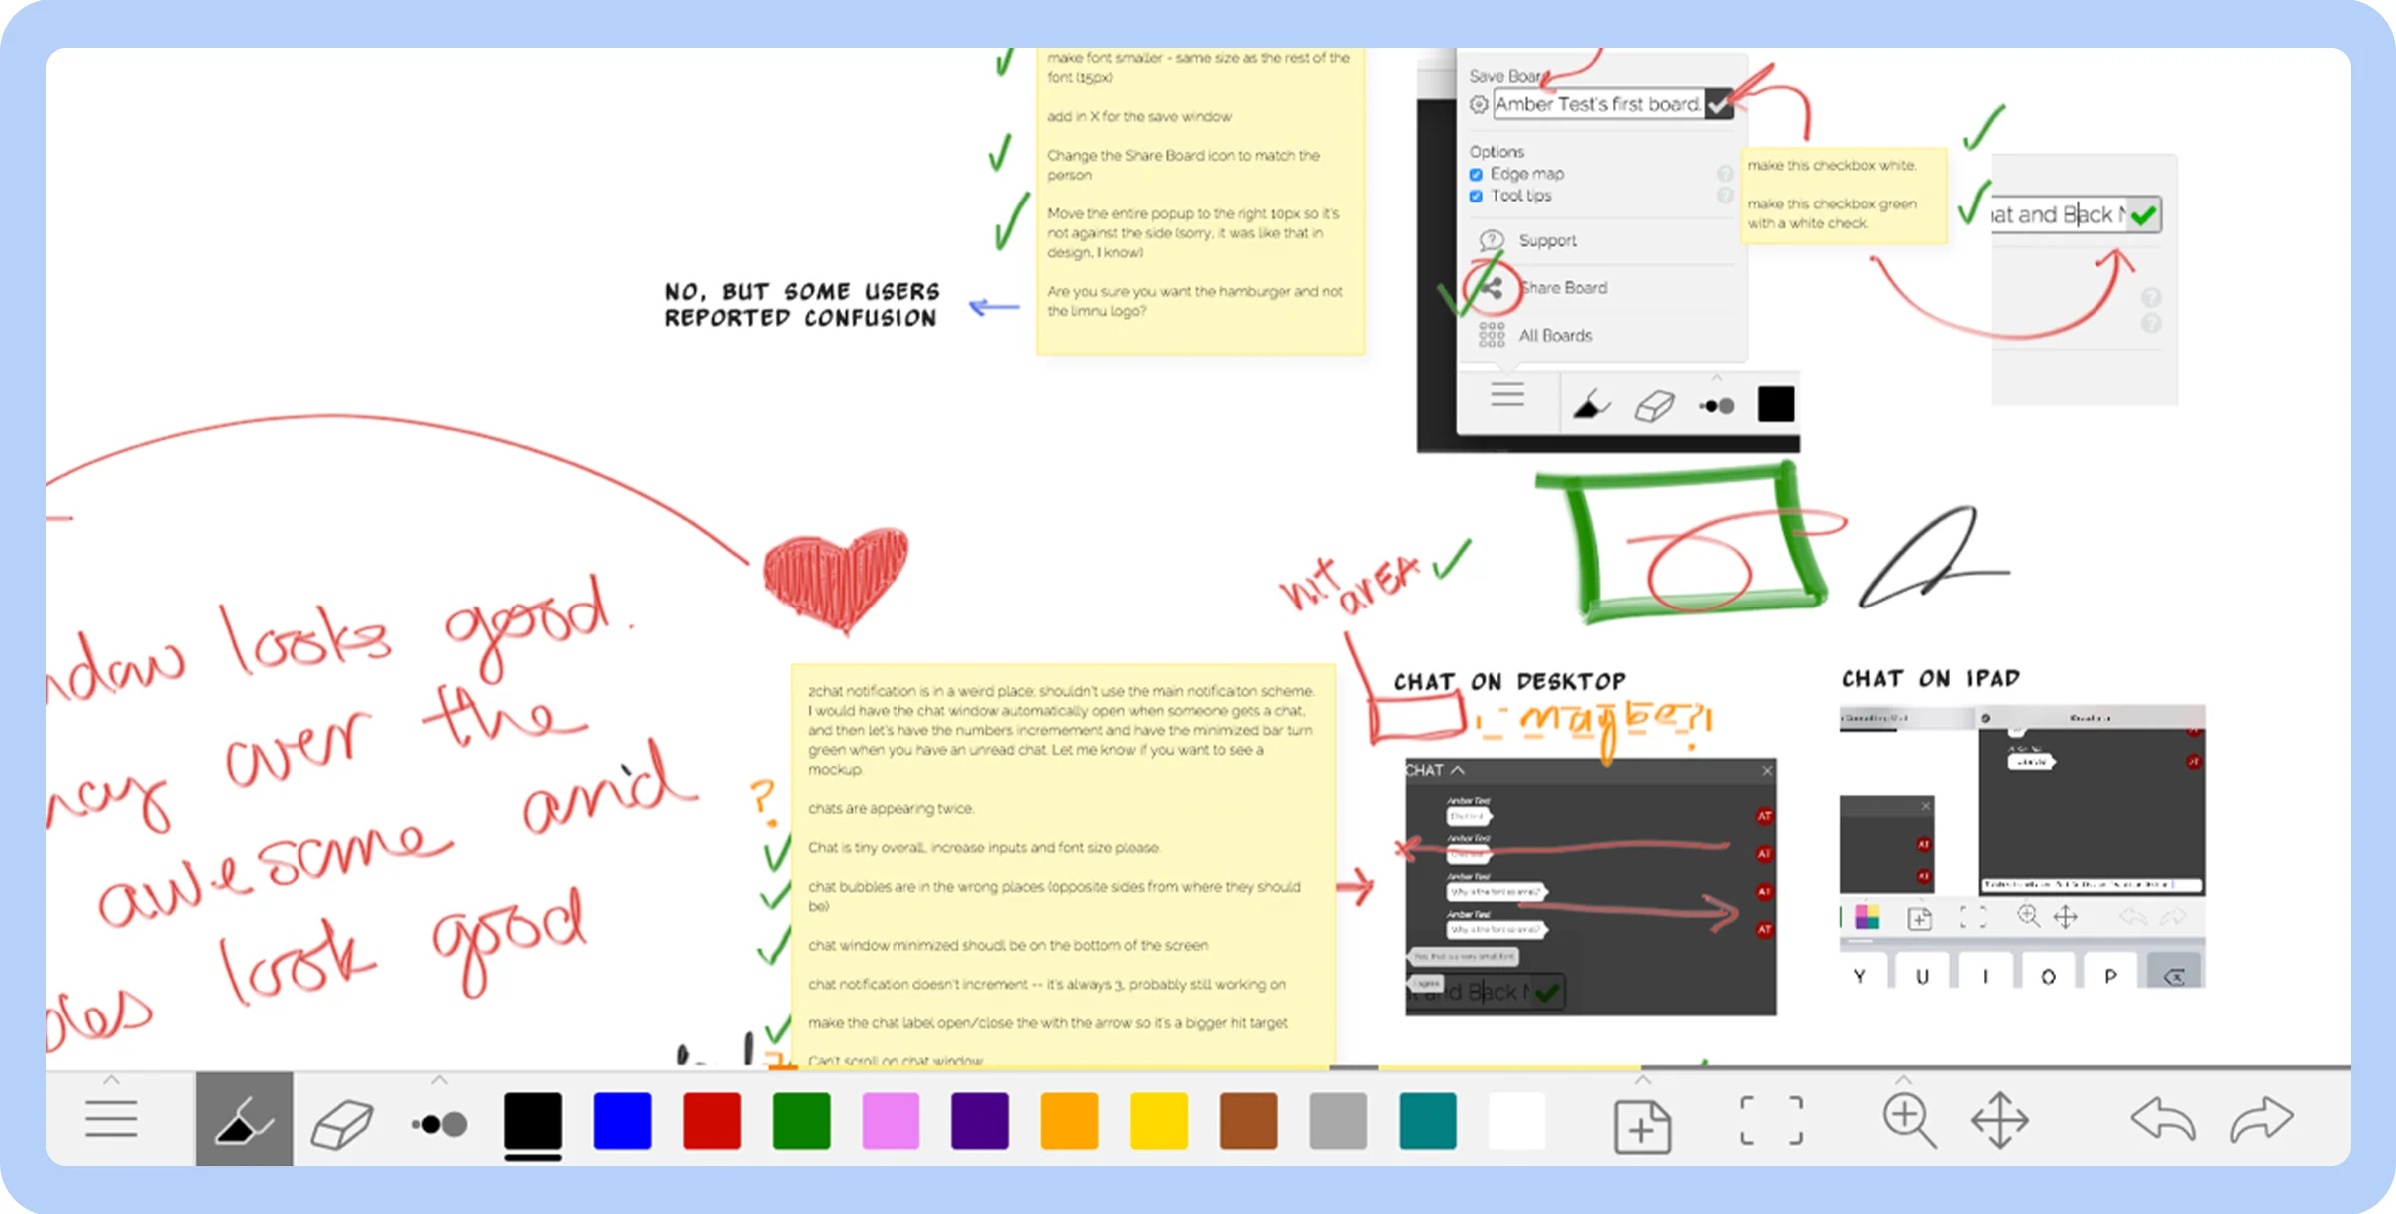Select the marker drawing tool
The height and width of the screenshot is (1214, 2396).
(x=243, y=1119)
